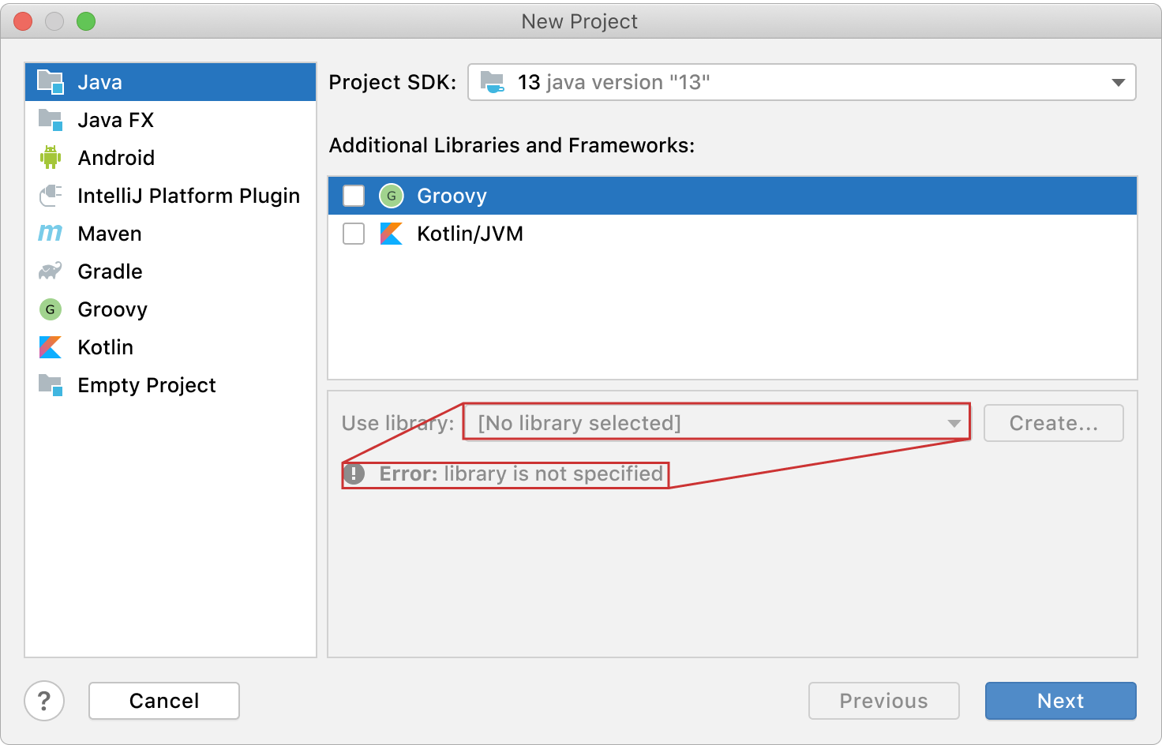Screen dimensions: 1162x745
Task: Click the Empty Project folder icon
Action: (51, 385)
